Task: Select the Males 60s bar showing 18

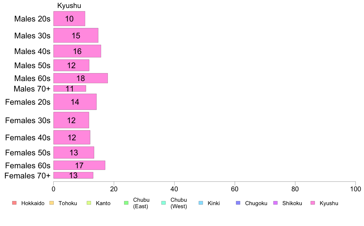Action: coord(81,78)
